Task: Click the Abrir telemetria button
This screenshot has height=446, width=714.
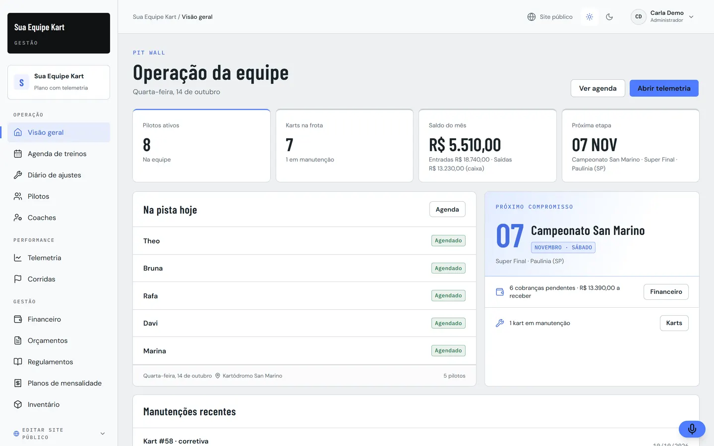Action: click(x=664, y=88)
